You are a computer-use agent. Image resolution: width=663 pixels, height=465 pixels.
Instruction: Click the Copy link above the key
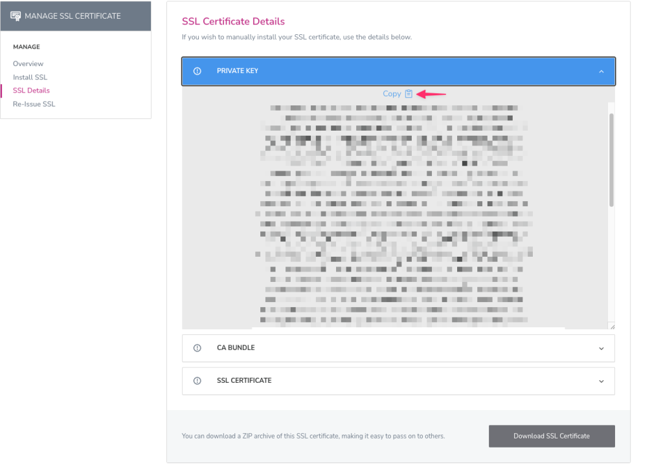(392, 94)
